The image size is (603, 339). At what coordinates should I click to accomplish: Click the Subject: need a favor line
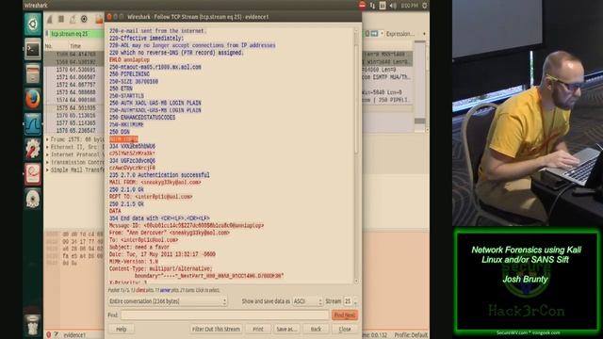click(139, 247)
